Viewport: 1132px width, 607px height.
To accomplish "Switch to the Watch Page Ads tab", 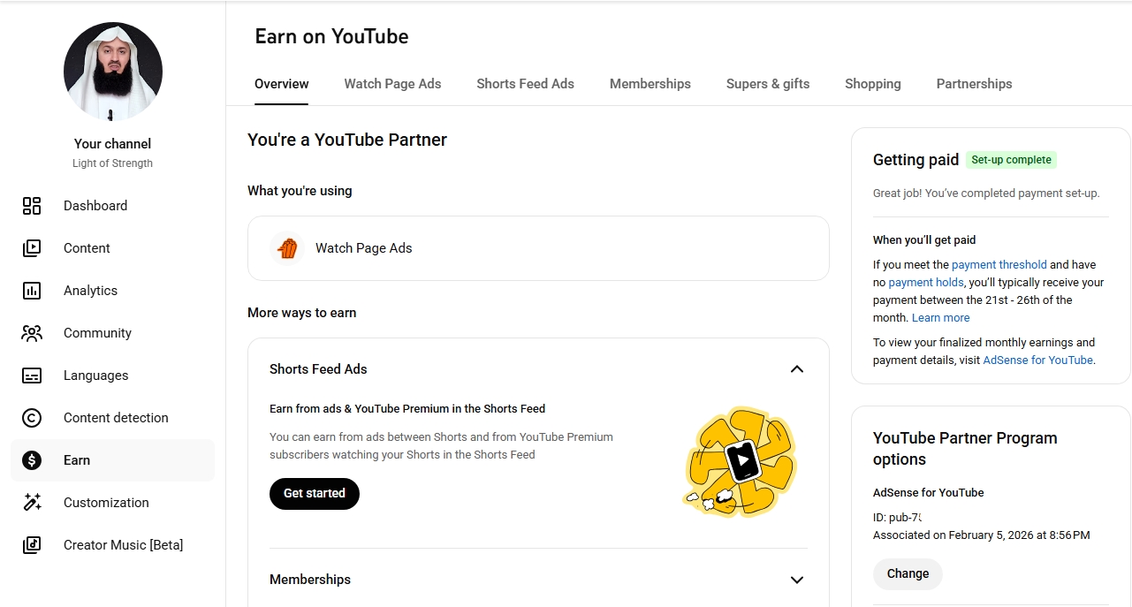I will pos(392,84).
